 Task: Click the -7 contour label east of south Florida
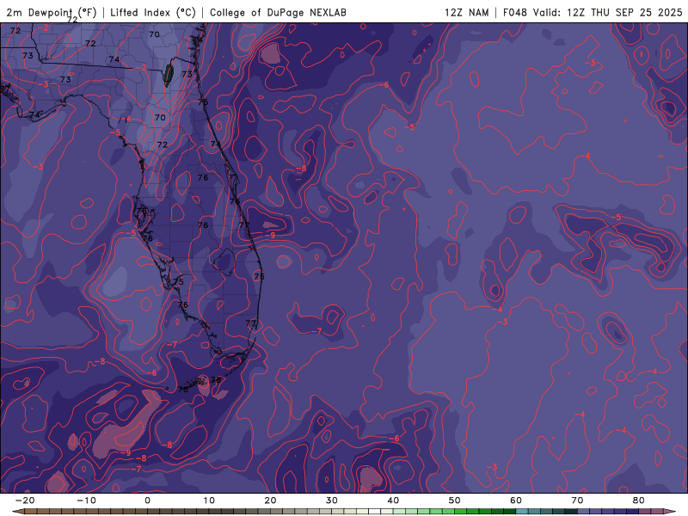click(x=316, y=331)
